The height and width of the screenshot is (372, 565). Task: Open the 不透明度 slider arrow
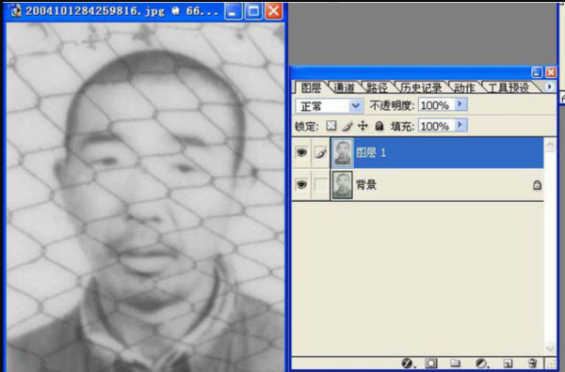click(460, 104)
